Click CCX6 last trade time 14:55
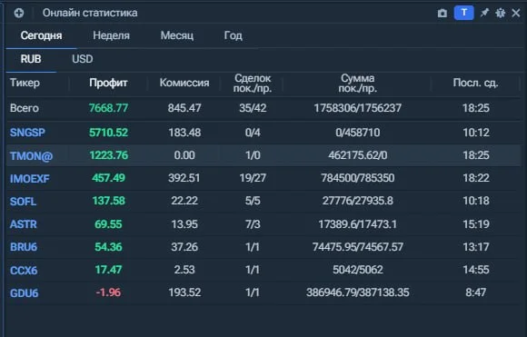This screenshot has height=337, width=527. pyautogui.click(x=476, y=270)
